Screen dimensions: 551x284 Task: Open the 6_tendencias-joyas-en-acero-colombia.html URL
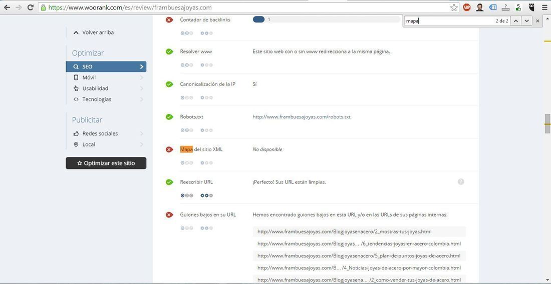[359, 243]
